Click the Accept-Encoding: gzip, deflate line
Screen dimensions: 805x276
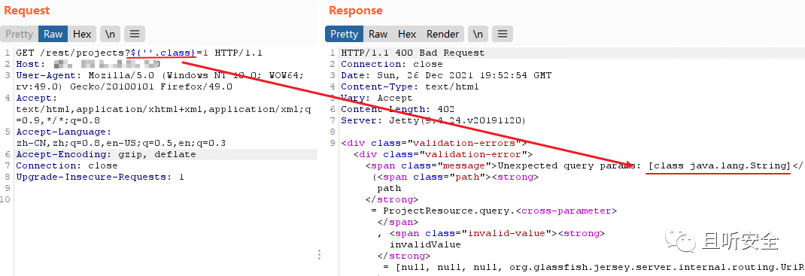point(106,154)
